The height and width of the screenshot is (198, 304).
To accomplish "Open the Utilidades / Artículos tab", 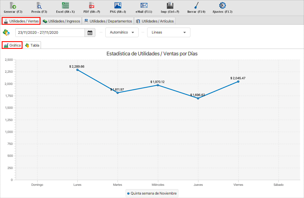I will click(x=155, y=21).
